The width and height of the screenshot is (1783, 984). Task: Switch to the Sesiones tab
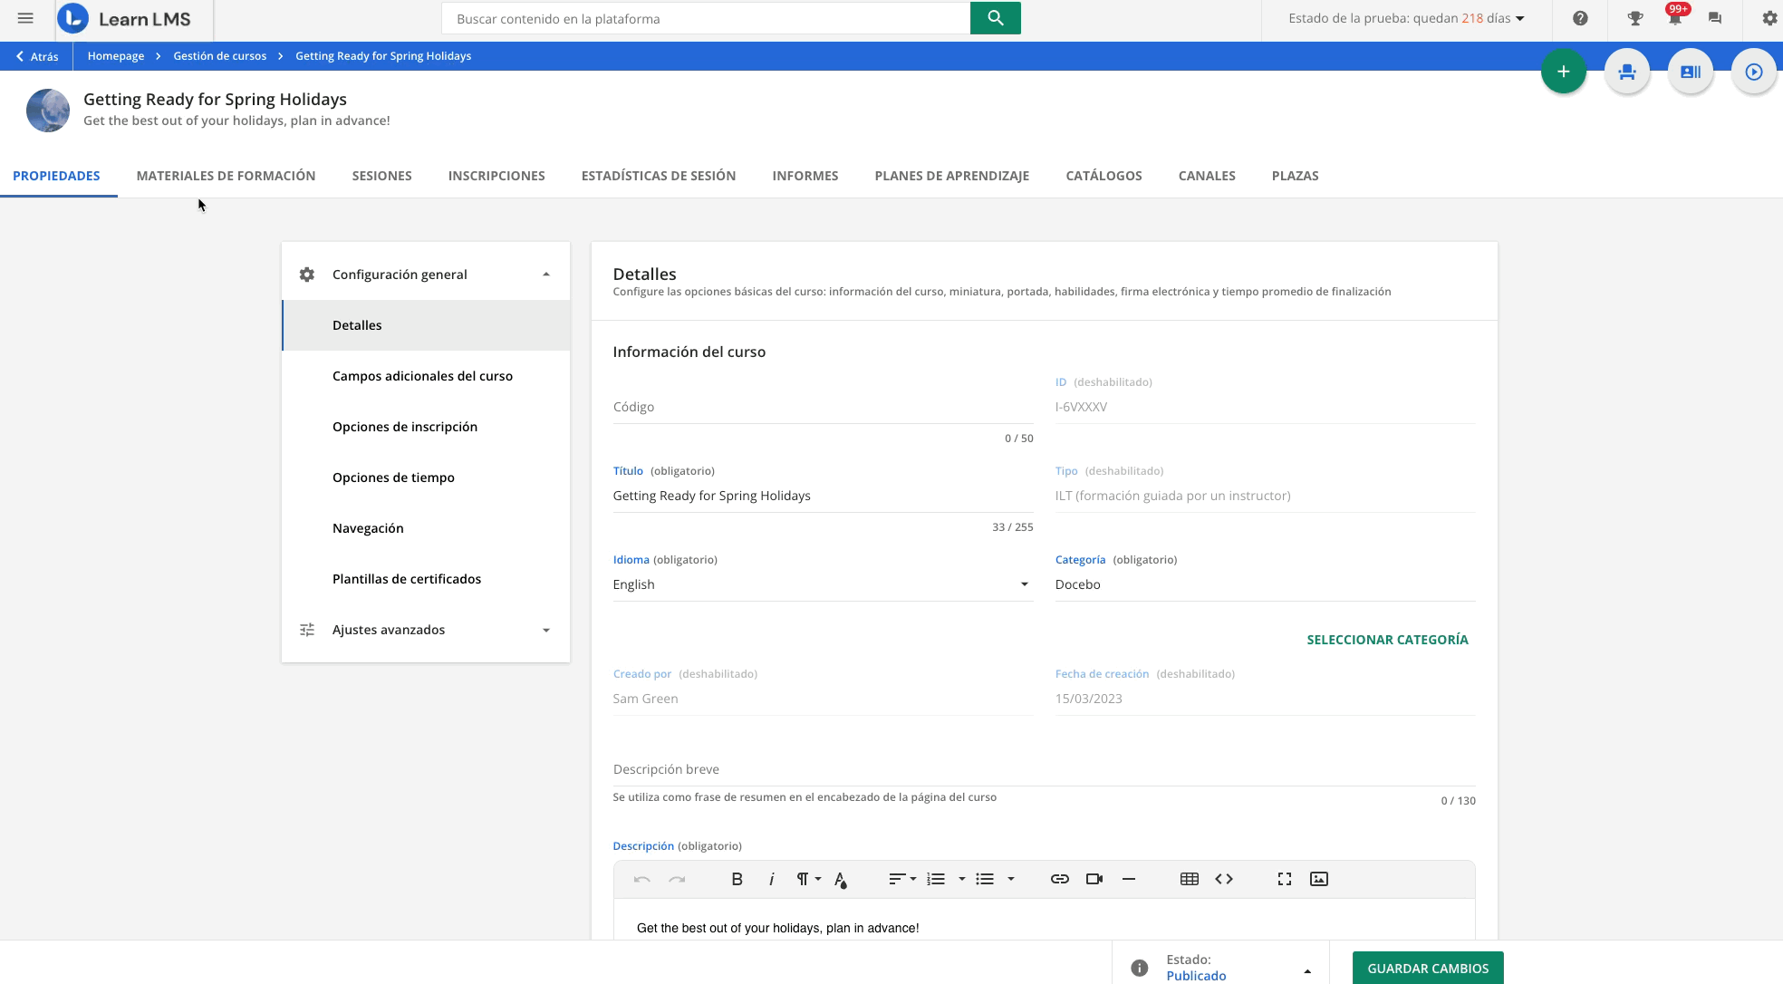[381, 176]
